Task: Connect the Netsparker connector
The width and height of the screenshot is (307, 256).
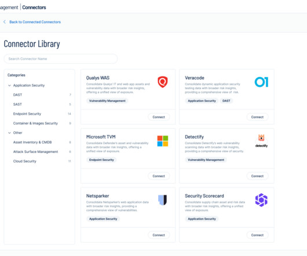Action: click(x=159, y=235)
